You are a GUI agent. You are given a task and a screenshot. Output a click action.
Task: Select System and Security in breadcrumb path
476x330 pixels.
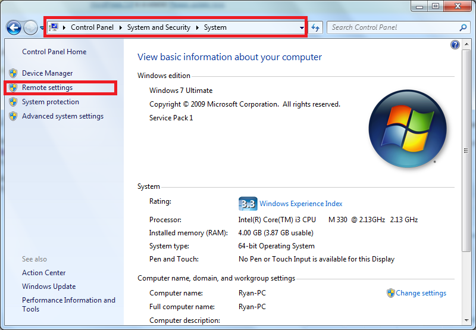click(x=158, y=27)
